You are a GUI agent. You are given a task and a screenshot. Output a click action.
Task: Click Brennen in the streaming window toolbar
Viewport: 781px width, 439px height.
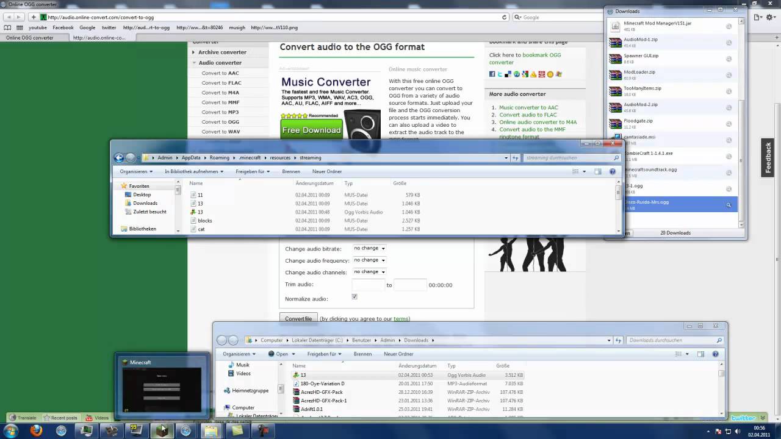pyautogui.click(x=291, y=171)
